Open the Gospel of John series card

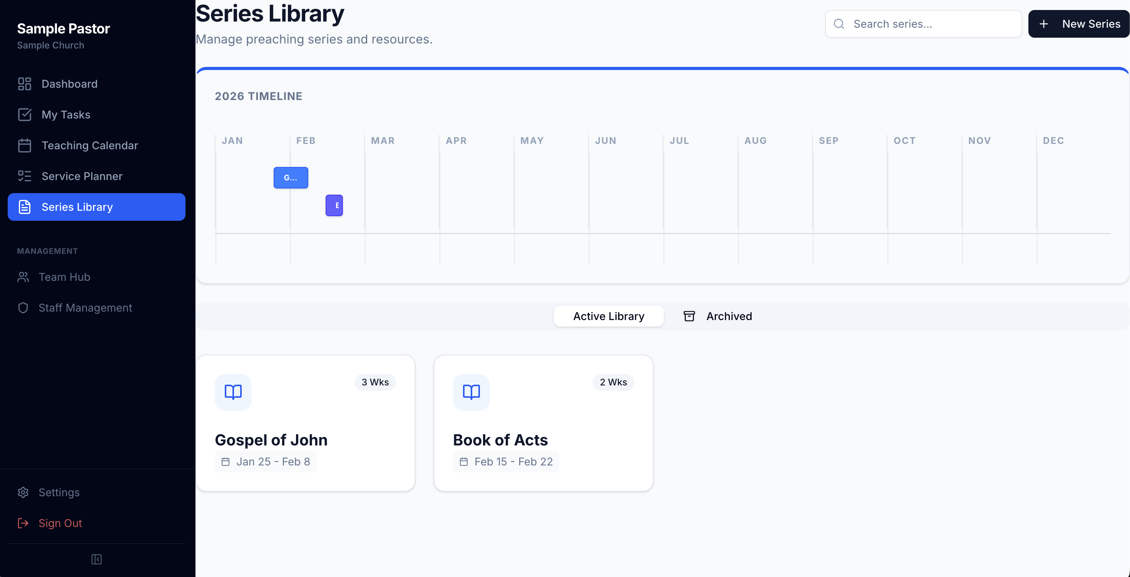pos(306,422)
